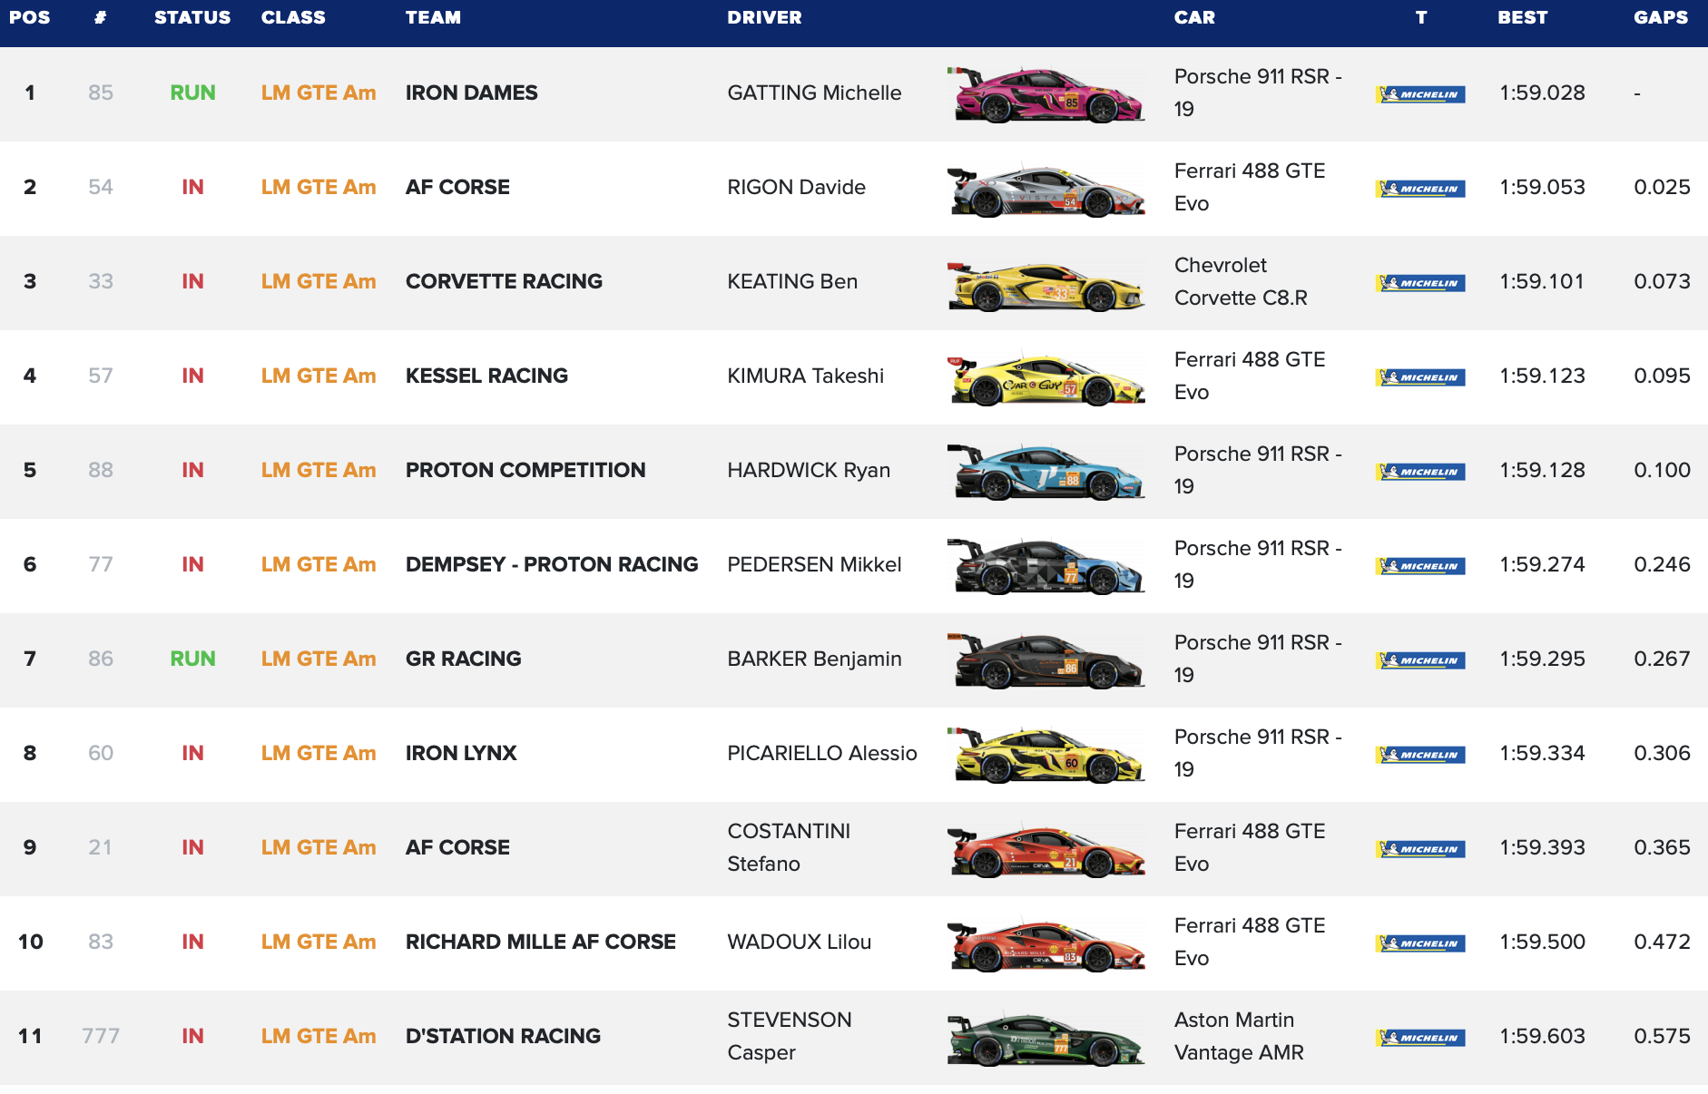Viewport: 1708px width, 1094px height.
Task: Click the POS column header
Action: pos(30,17)
